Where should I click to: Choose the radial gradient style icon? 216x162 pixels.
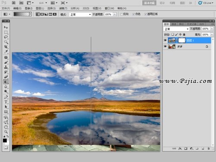pyautogui.click(x=42, y=14)
